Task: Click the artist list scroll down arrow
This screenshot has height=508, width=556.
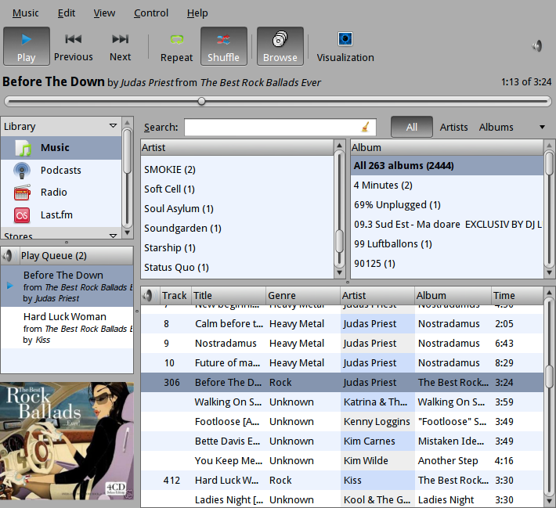Action: [339, 272]
